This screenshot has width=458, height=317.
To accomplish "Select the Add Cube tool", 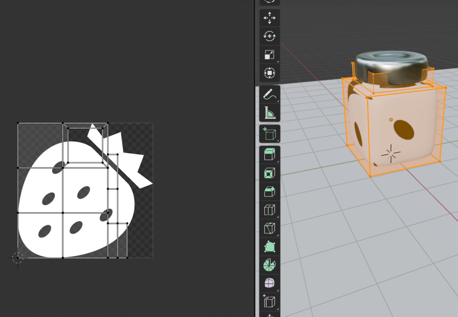I will point(269,133).
